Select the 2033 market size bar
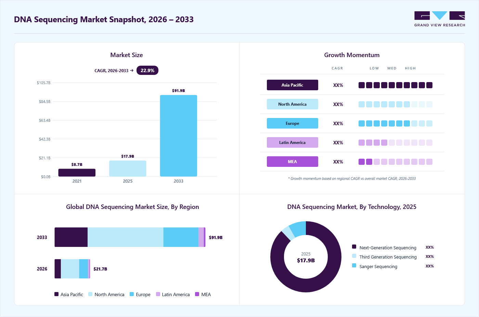This screenshot has width=479, height=317. [x=179, y=136]
